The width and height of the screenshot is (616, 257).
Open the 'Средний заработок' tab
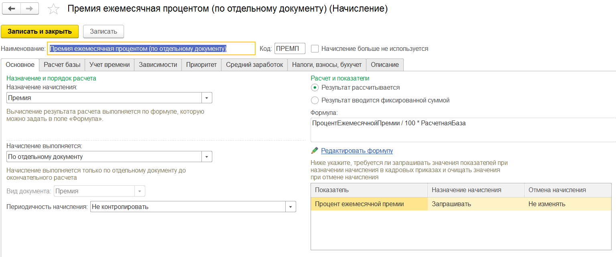tap(254, 64)
